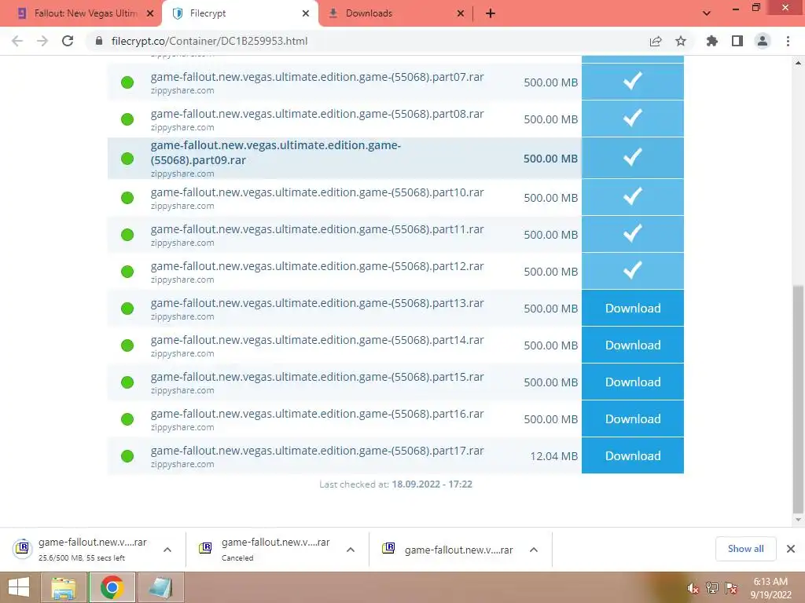Click green status dot for part13.rar
805x603 pixels.
(x=127, y=308)
